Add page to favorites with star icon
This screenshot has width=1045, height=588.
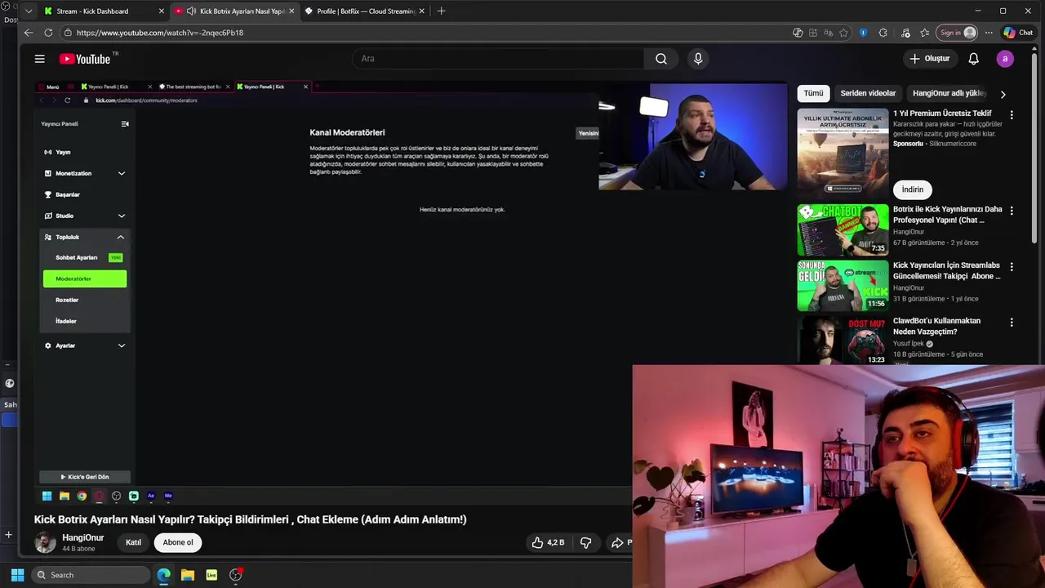pyautogui.click(x=843, y=33)
